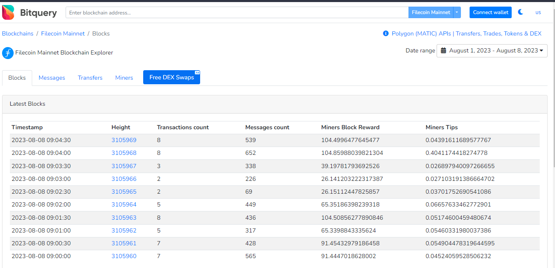Click messages count value 69

click(249, 192)
